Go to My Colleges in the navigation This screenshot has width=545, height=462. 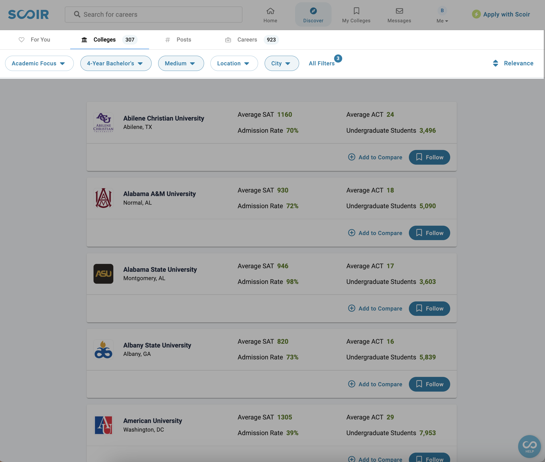tap(356, 14)
